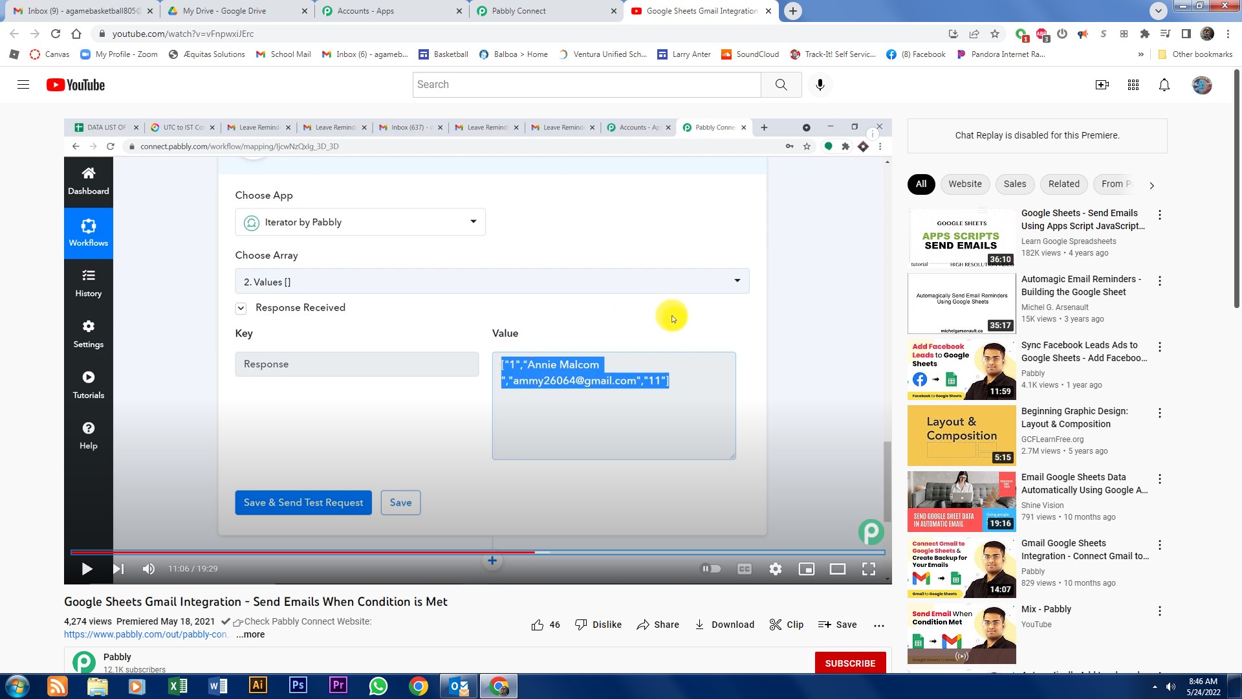Image resolution: width=1242 pixels, height=699 pixels.
Task: Open the Apps Script Send Emails thumbnail
Action: click(x=961, y=238)
